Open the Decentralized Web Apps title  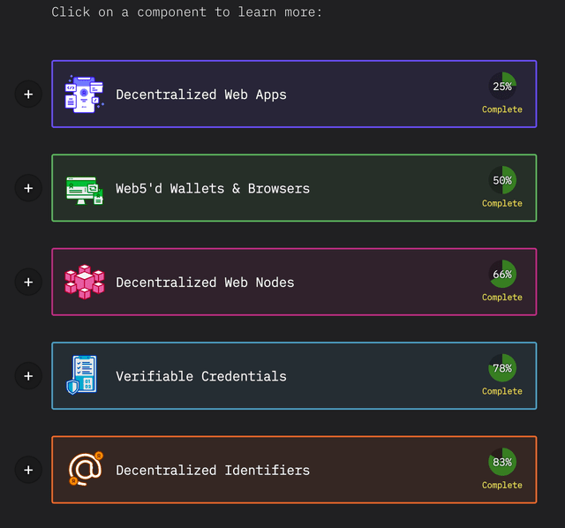(201, 94)
